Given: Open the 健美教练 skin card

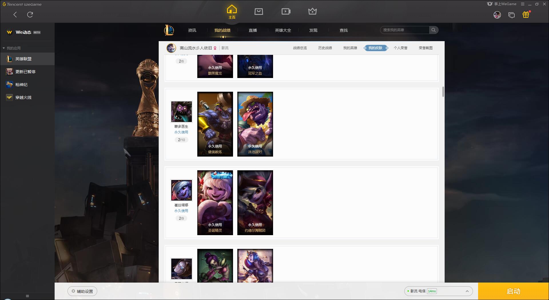Looking at the screenshot, I should (x=215, y=124).
